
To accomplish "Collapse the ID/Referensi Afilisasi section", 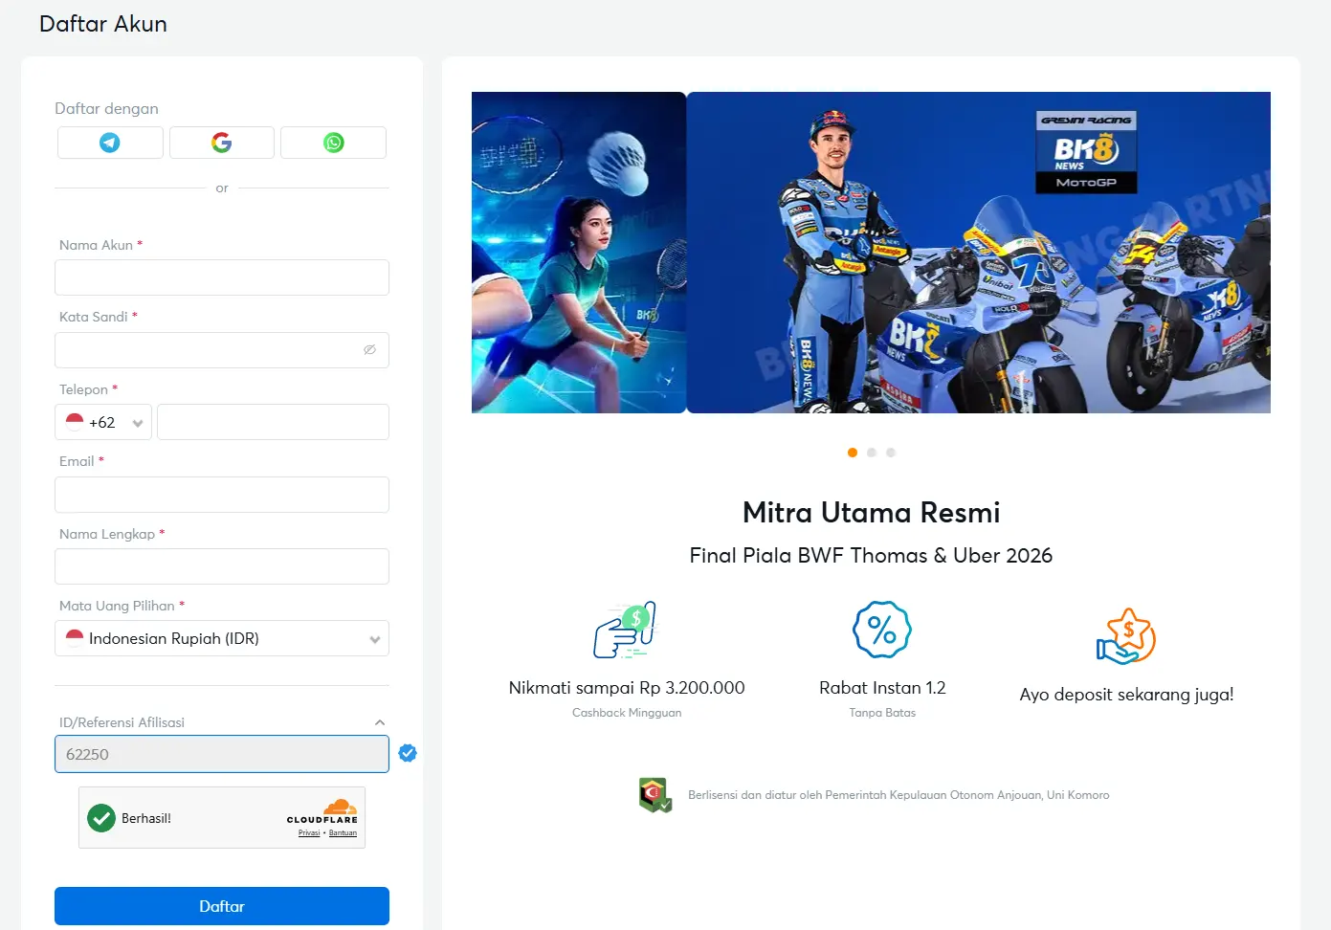I will tap(380, 722).
